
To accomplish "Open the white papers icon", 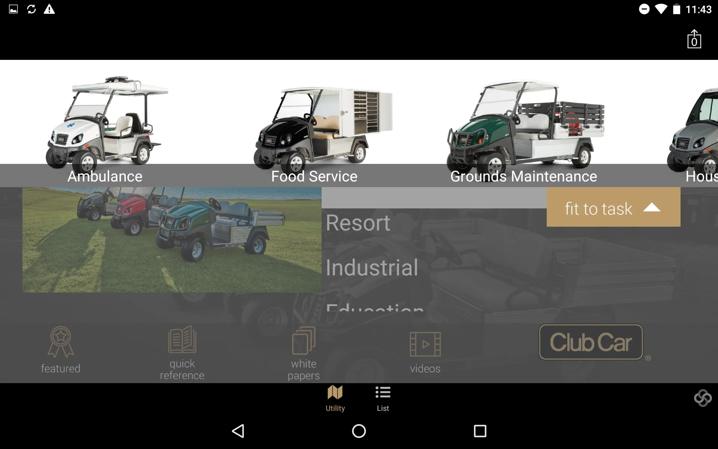I will tap(304, 340).
